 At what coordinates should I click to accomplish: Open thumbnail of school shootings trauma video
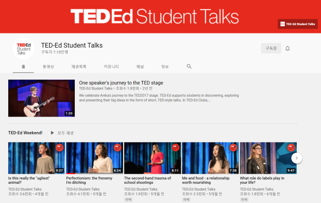[x=153, y=158]
